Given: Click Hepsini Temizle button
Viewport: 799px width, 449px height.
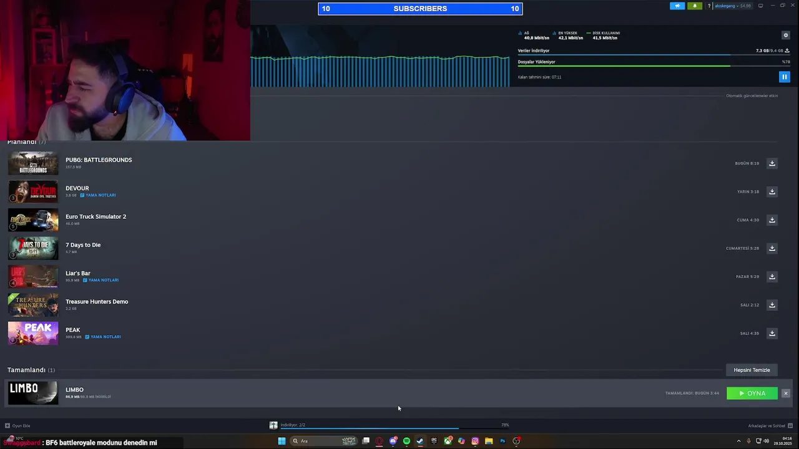Looking at the screenshot, I should (x=752, y=370).
